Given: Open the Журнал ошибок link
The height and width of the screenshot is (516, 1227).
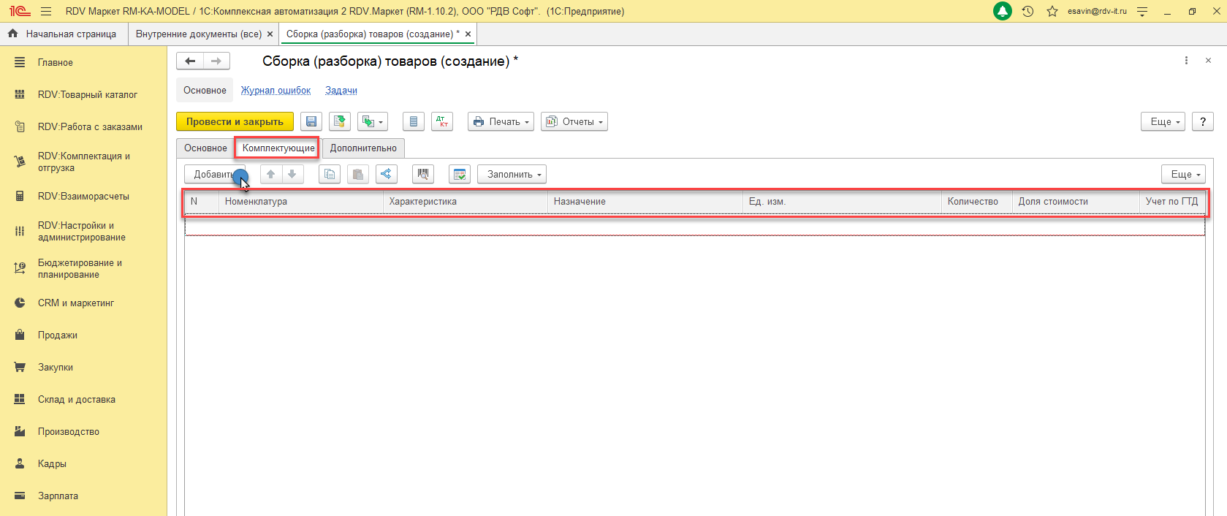Looking at the screenshot, I should point(276,91).
